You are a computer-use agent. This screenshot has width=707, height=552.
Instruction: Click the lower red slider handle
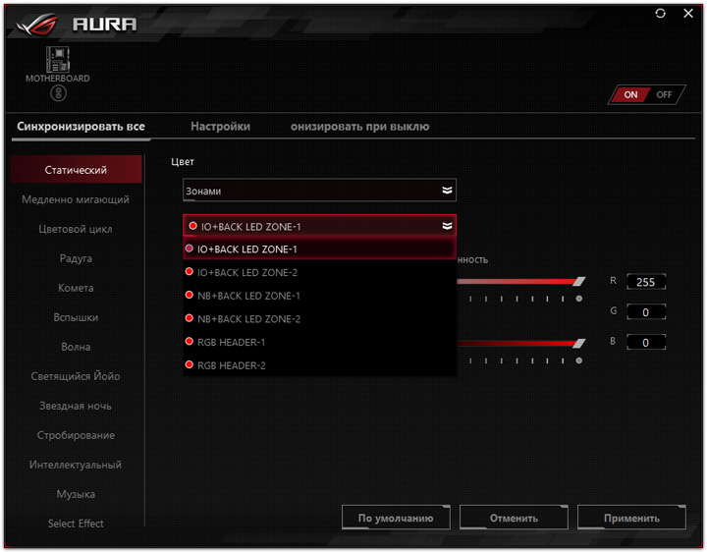coord(579,344)
